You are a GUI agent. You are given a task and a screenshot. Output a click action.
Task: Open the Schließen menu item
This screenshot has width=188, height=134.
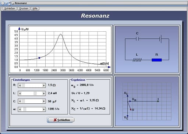10,8
